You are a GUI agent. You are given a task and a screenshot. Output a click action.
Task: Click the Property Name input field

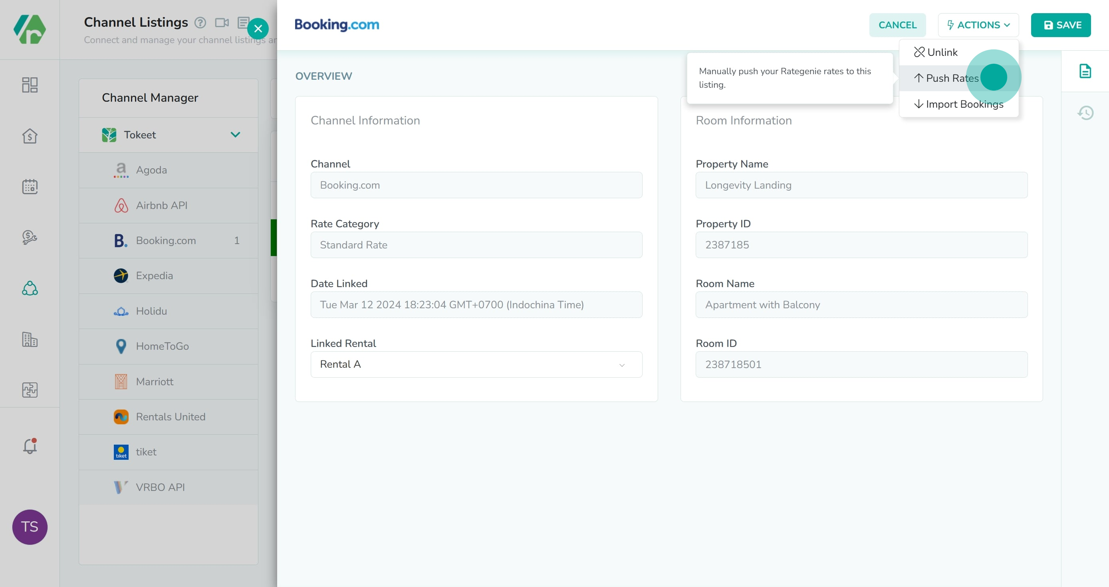pos(862,185)
